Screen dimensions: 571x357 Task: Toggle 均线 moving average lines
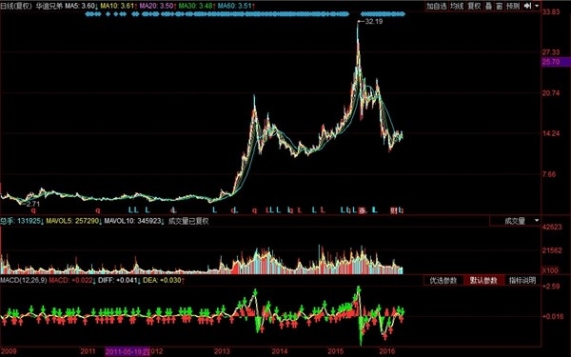(x=457, y=6)
